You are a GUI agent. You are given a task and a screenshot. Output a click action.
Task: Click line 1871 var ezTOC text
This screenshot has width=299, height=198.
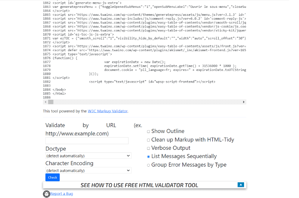point(149,38)
